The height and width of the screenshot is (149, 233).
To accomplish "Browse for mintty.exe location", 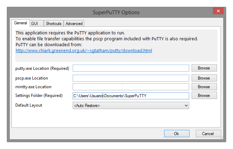I will (204, 87).
